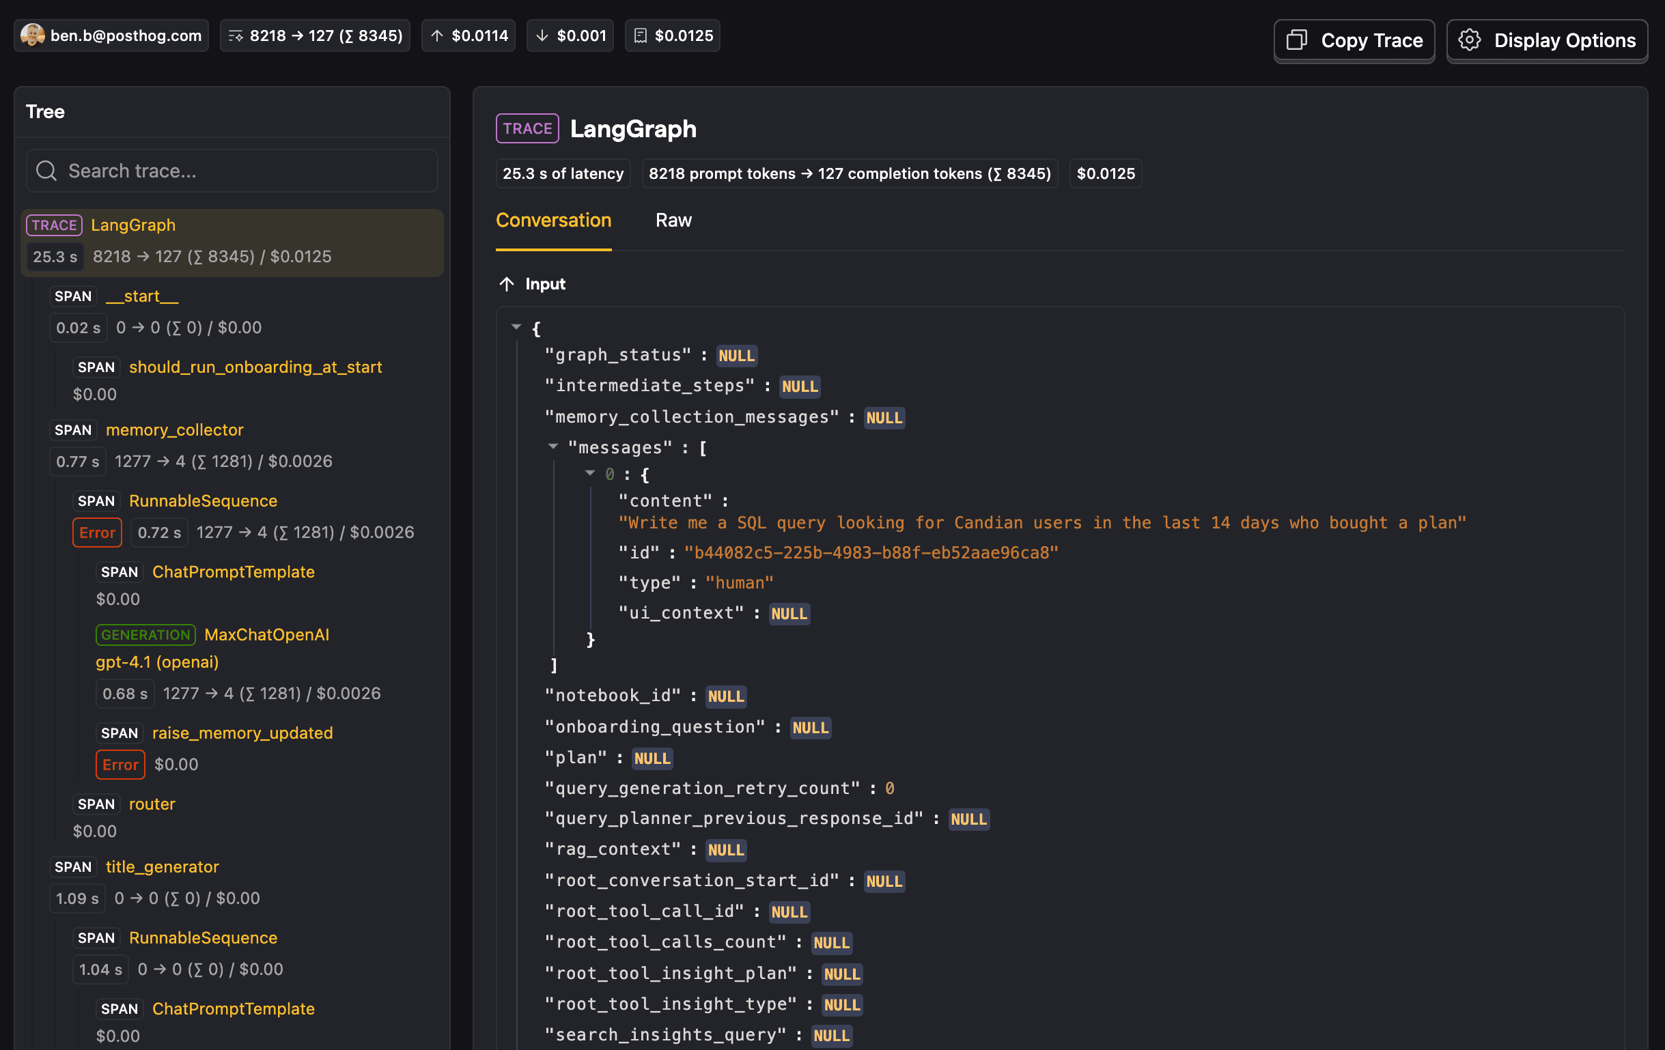Click the GENERATION badge beside MaxChatOpenAI
Viewport: 1665px width, 1050px height.
coord(145,634)
